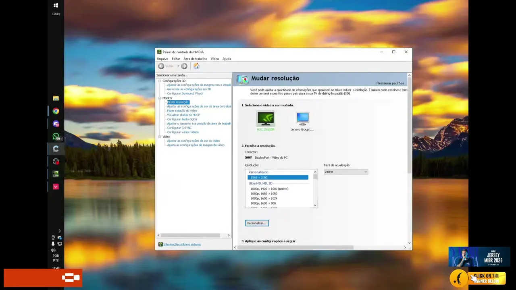Open Configurar G-SYNC
Viewport: 516px width, 290px height.
(179, 128)
